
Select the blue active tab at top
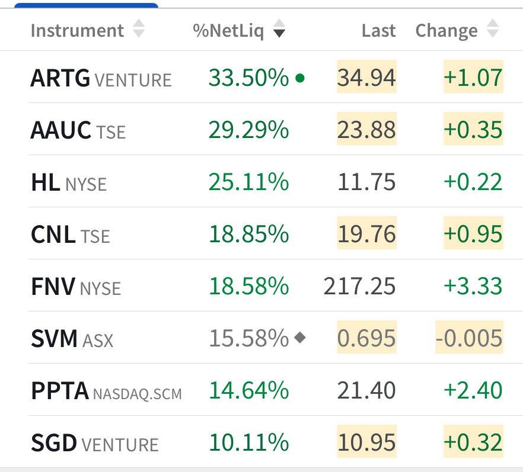click(86, 5)
